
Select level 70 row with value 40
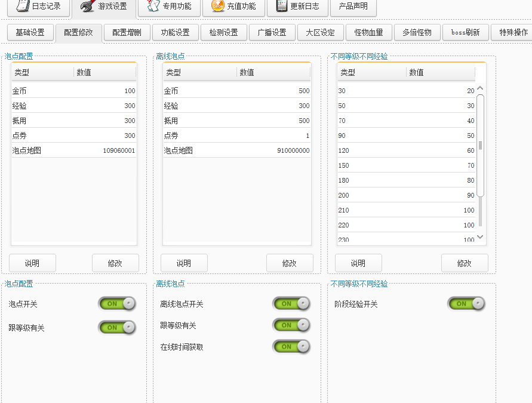[407, 121]
